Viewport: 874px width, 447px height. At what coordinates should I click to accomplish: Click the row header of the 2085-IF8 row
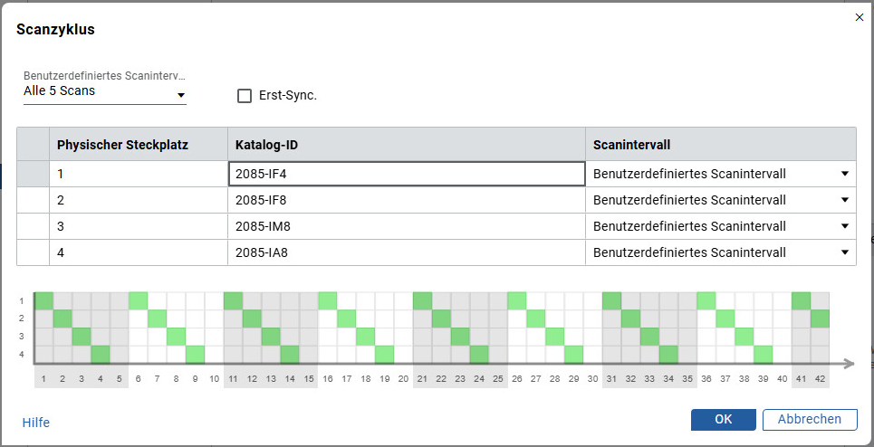click(33, 200)
